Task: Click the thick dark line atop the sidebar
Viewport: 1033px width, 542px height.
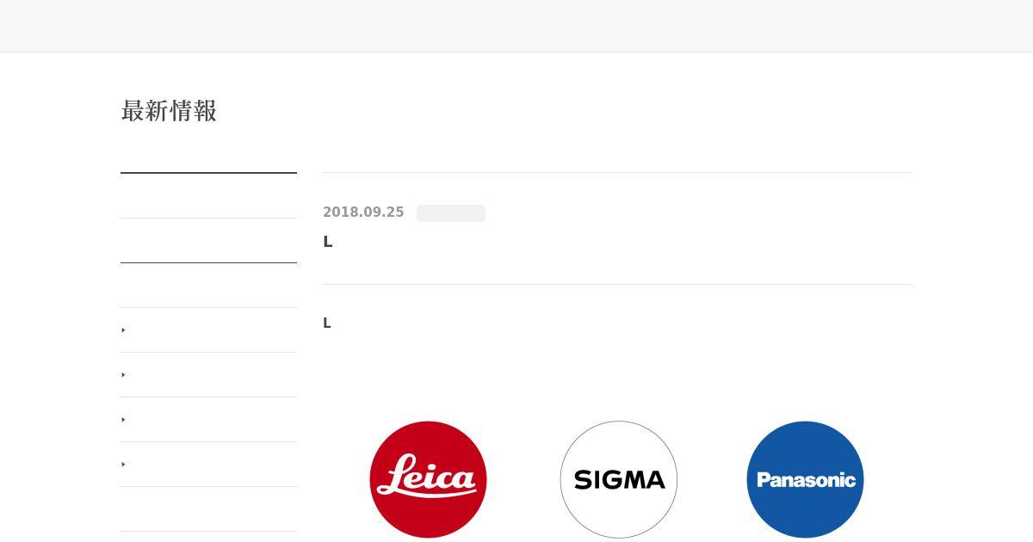Action: (208, 173)
